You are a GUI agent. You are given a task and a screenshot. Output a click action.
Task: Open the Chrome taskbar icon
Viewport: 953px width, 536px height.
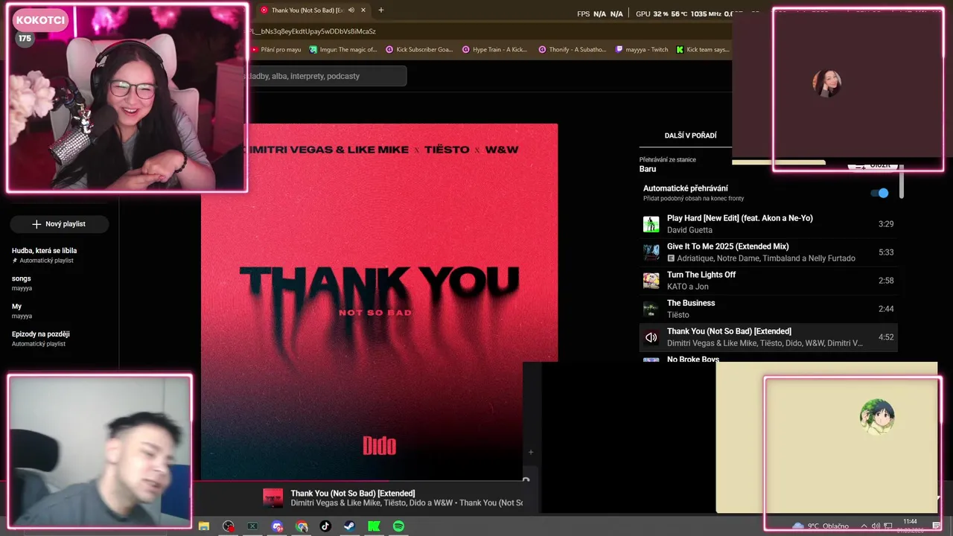click(x=302, y=526)
